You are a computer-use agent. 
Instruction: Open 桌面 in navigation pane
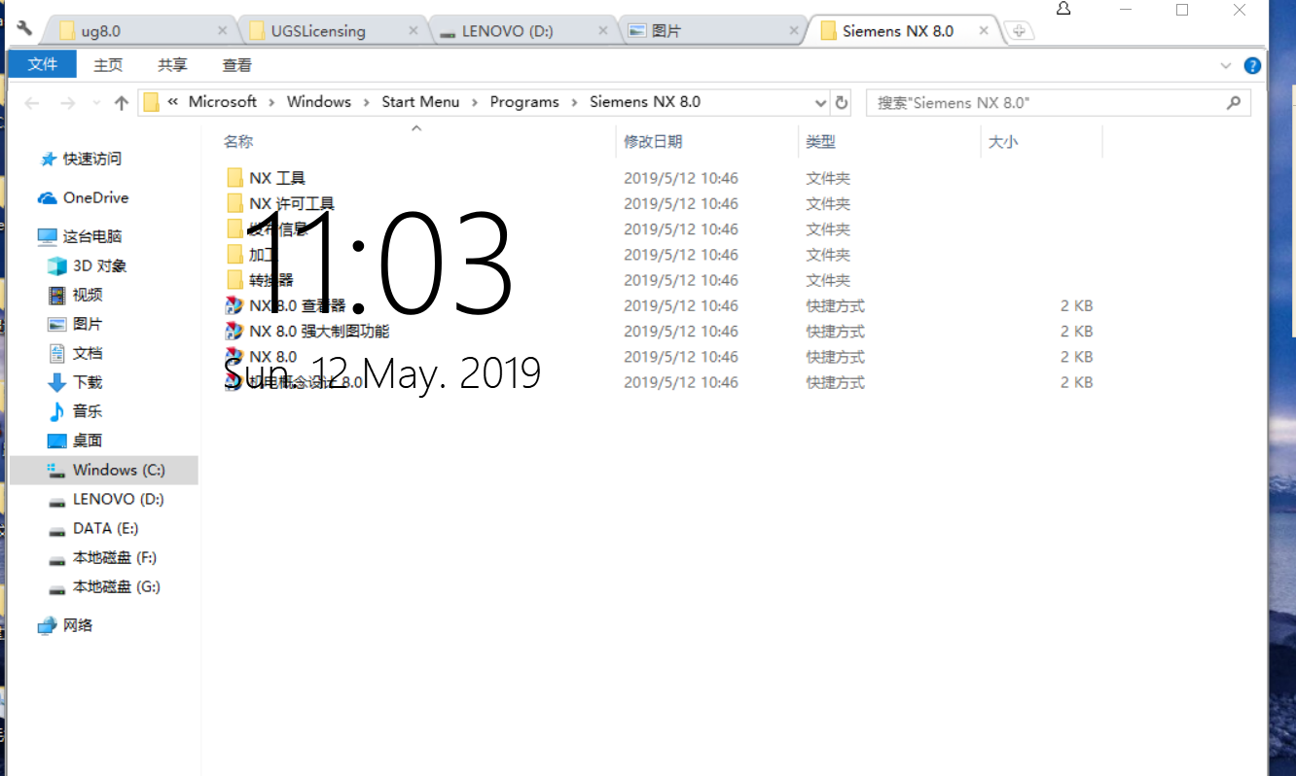[x=88, y=441]
